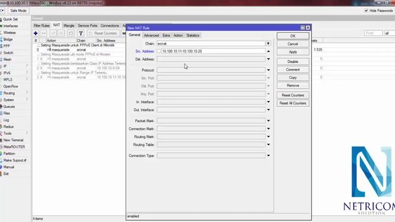Toggle Hide Passwords checkbox
The height and width of the screenshot is (222, 395).
[x=366, y=10]
